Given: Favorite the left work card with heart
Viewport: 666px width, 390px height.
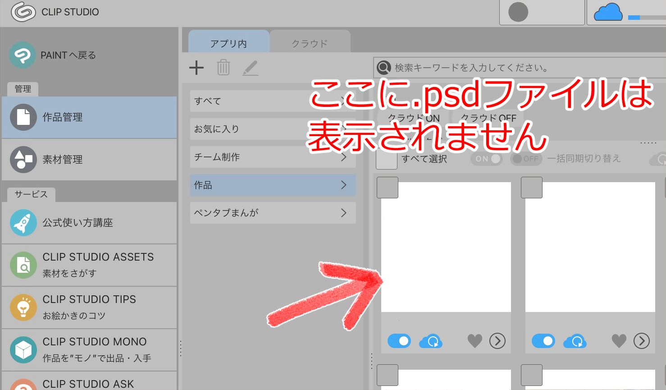Looking at the screenshot, I should (x=475, y=341).
